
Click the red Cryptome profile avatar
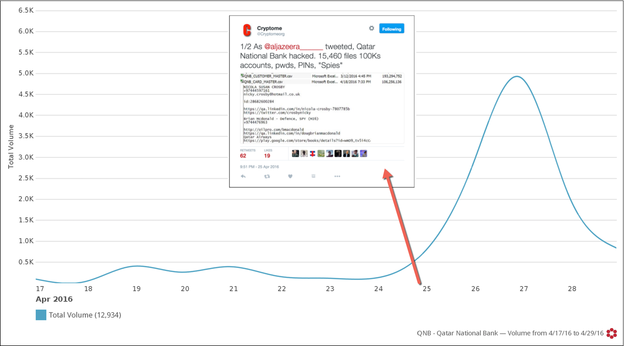click(x=247, y=31)
